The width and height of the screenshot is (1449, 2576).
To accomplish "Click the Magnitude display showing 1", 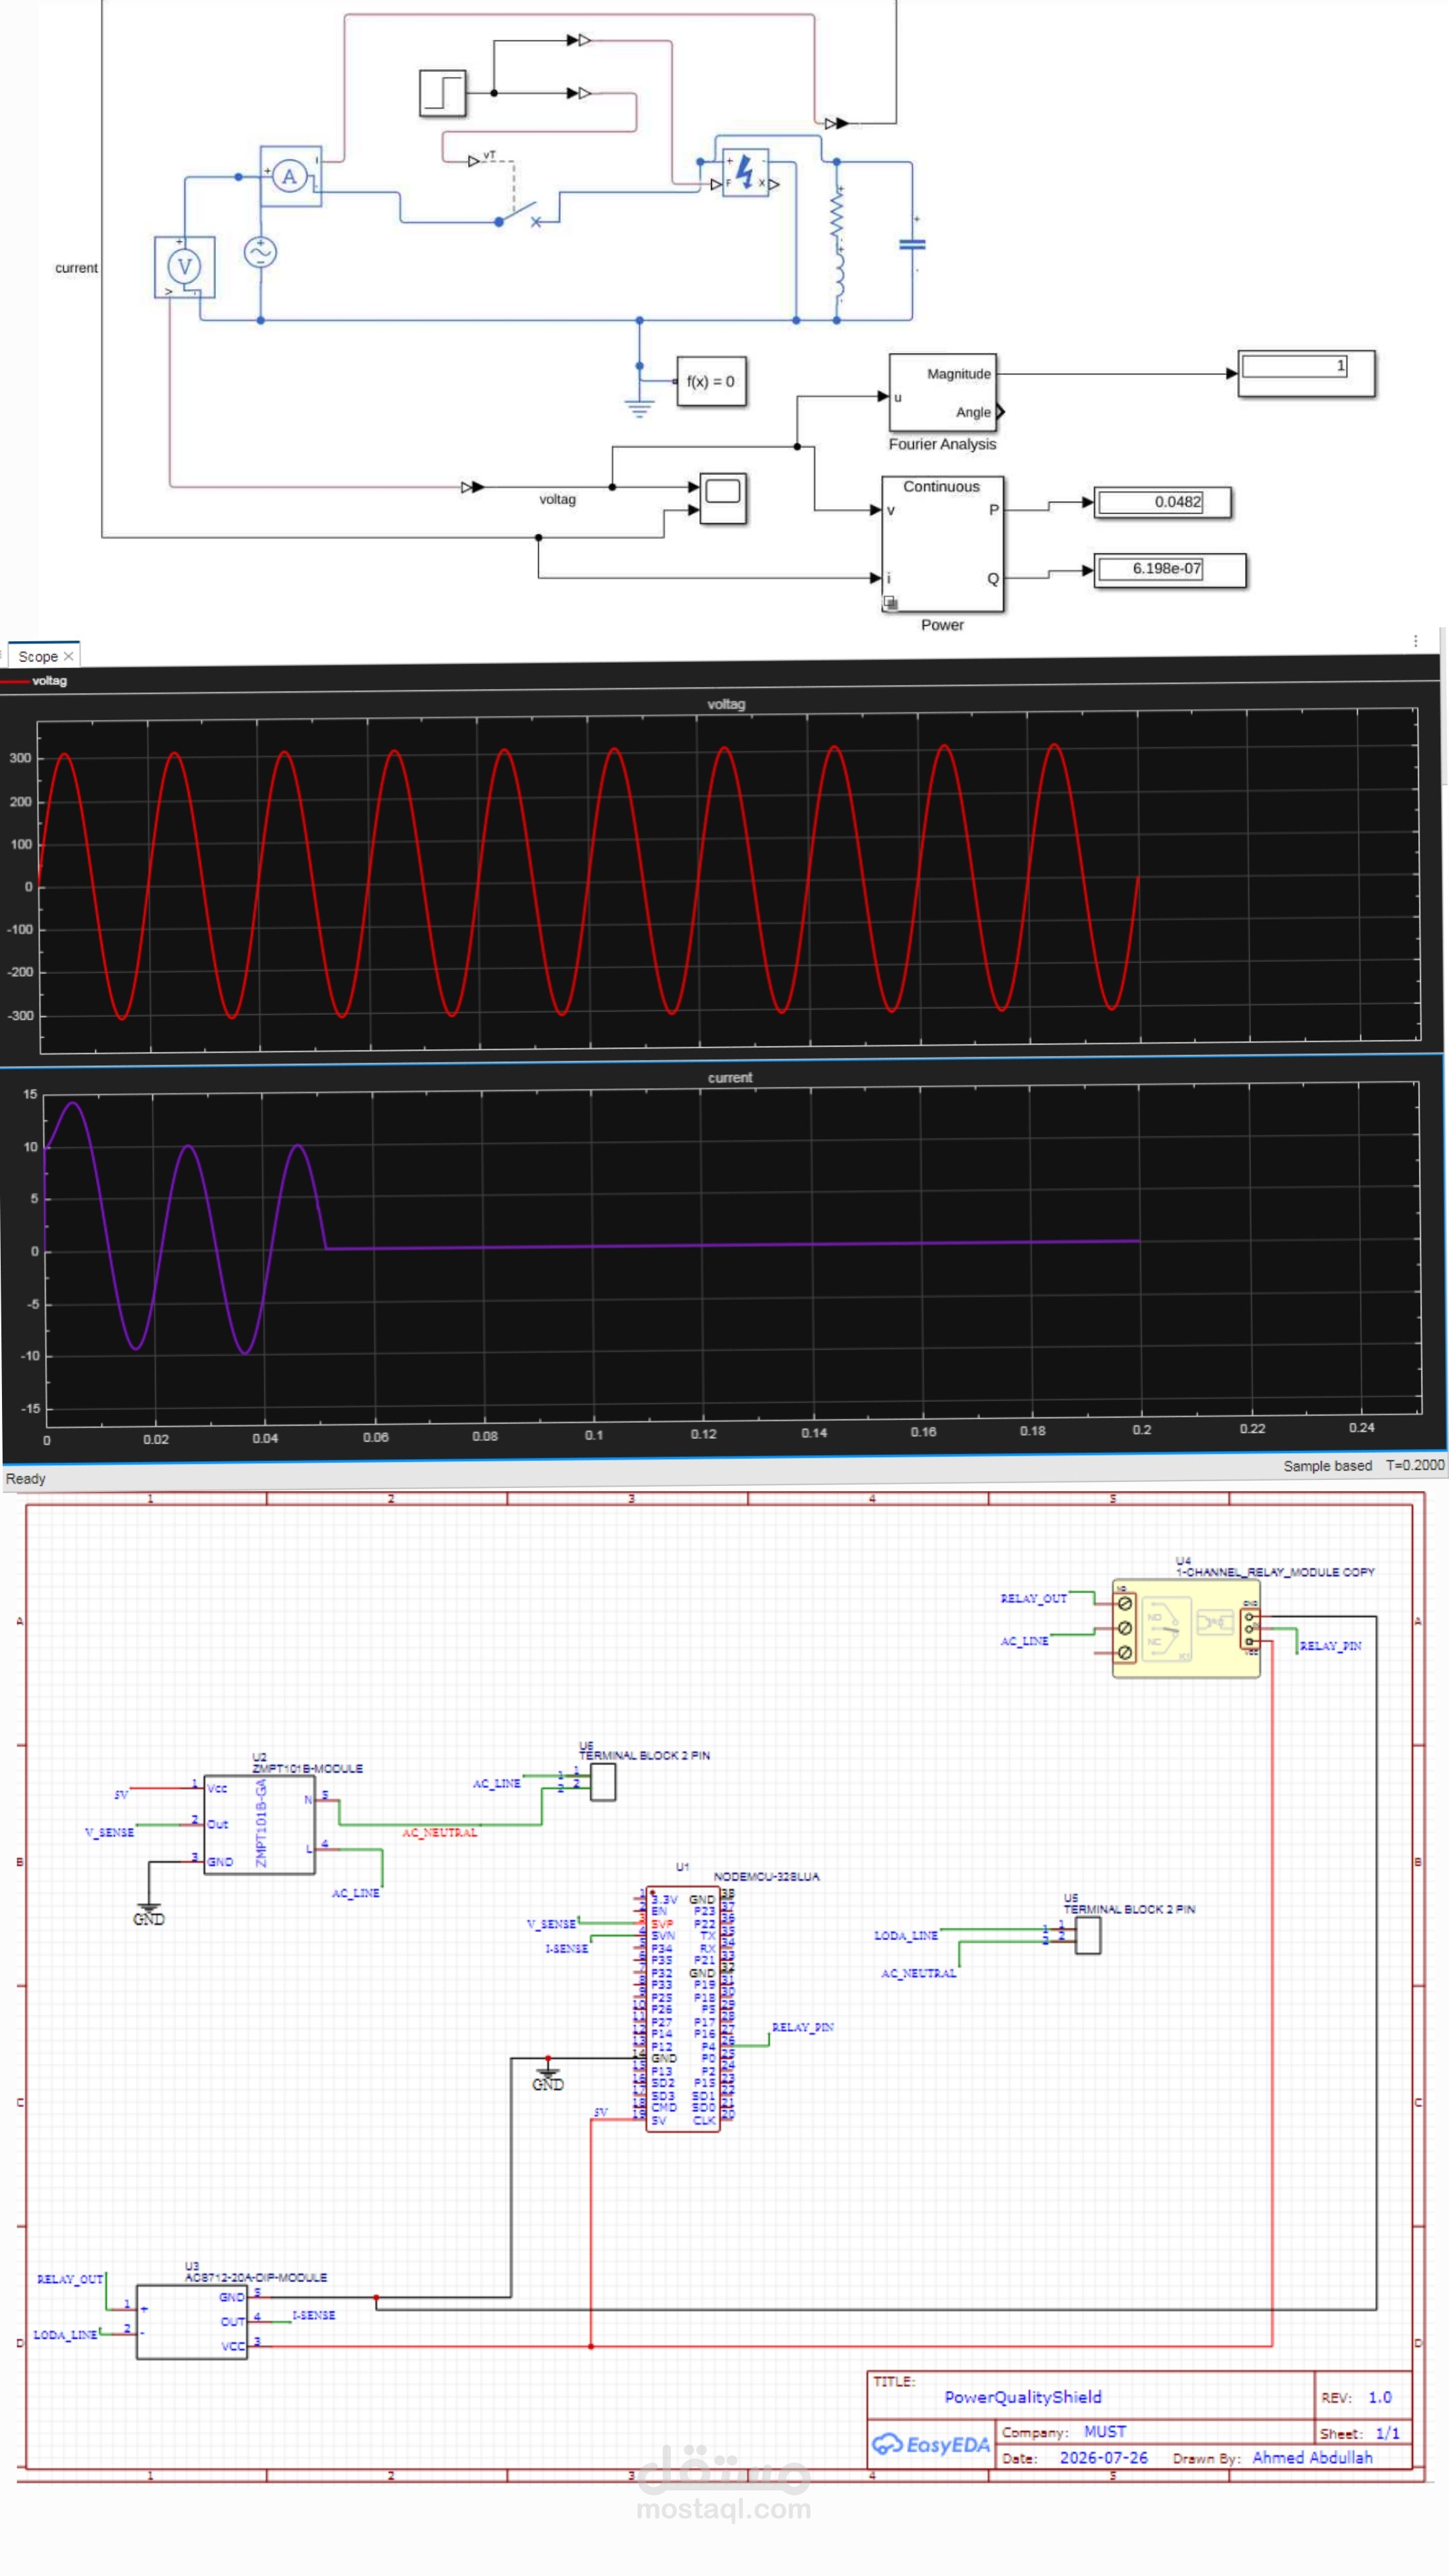I will (x=1306, y=373).
